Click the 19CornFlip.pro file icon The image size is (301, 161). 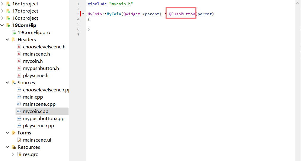[14, 33]
